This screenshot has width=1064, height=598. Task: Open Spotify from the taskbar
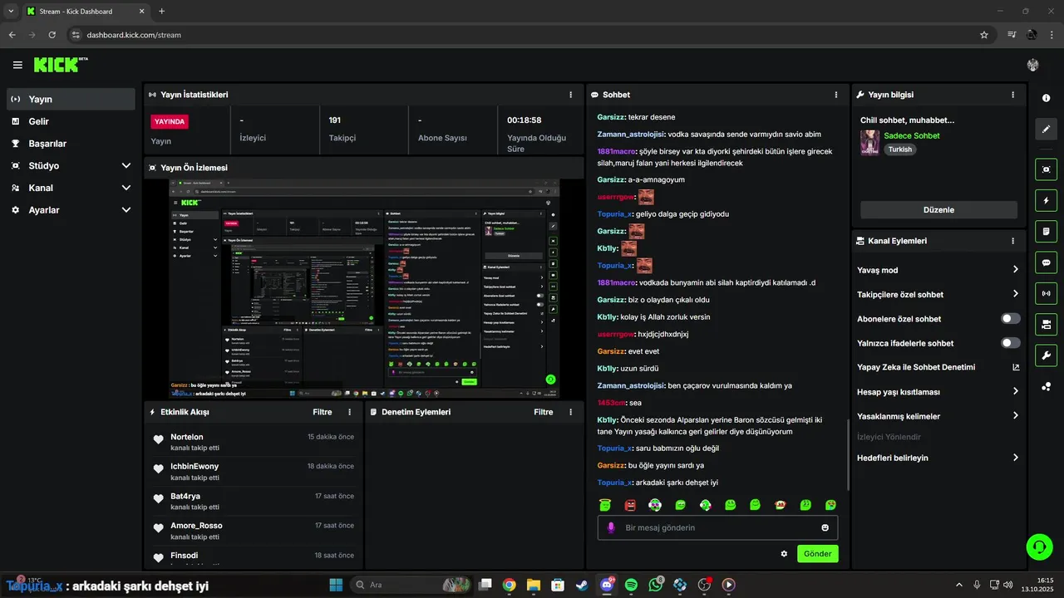(631, 585)
